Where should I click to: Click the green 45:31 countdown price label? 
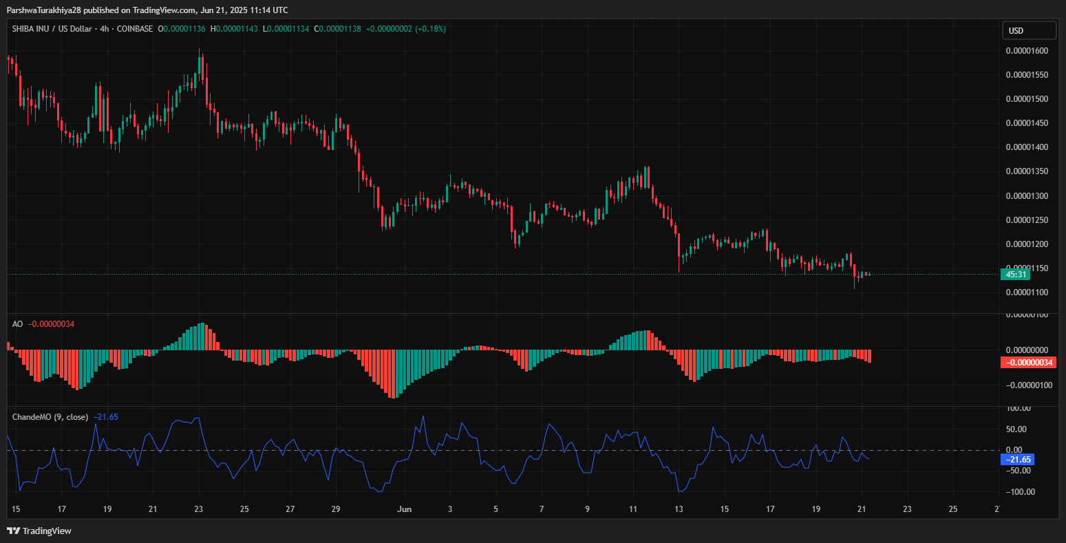(1015, 275)
